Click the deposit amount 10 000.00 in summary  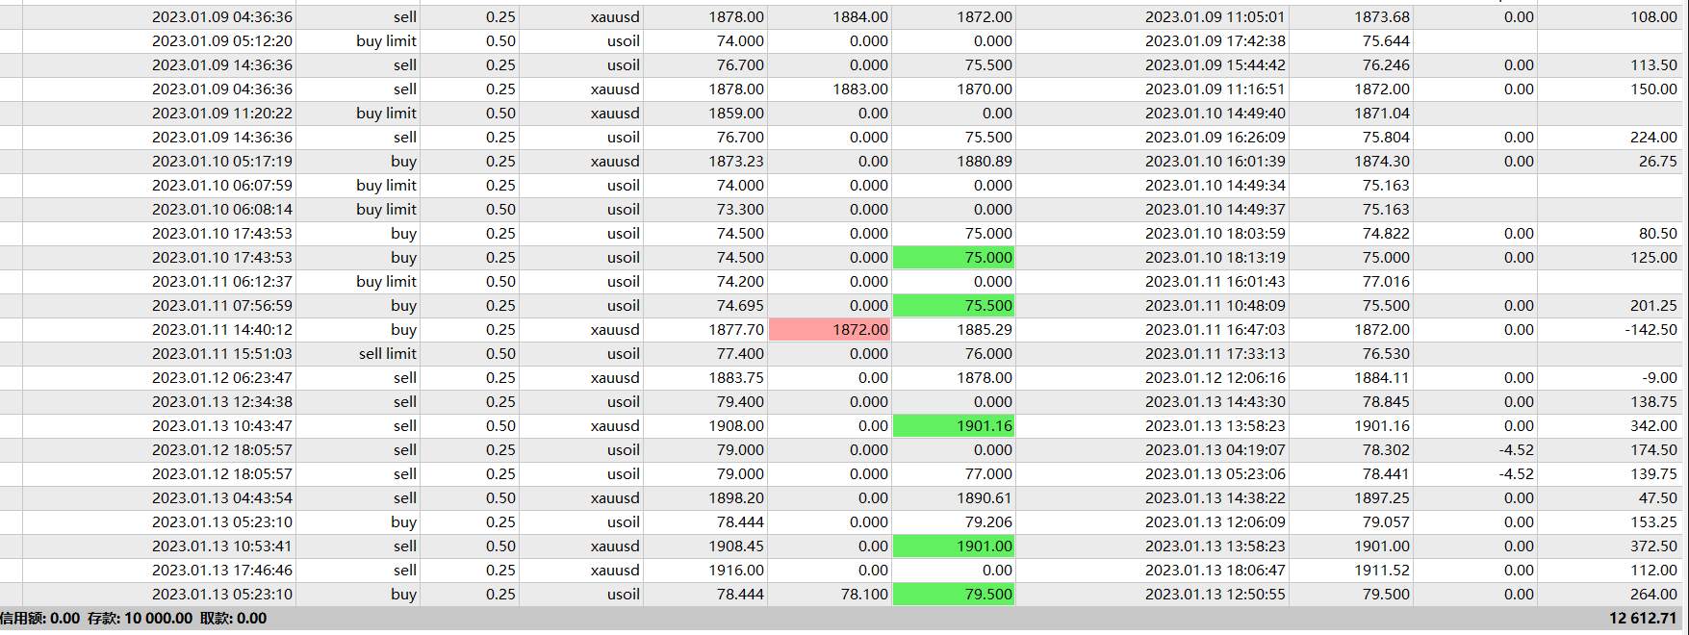158,619
